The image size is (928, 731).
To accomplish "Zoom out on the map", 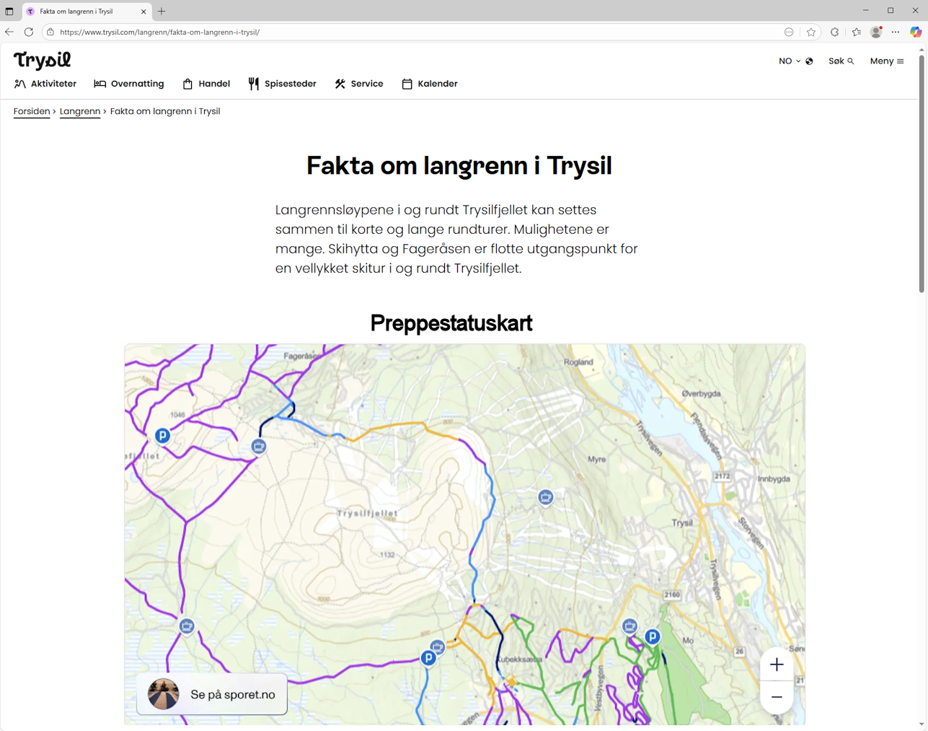I will coord(776,697).
